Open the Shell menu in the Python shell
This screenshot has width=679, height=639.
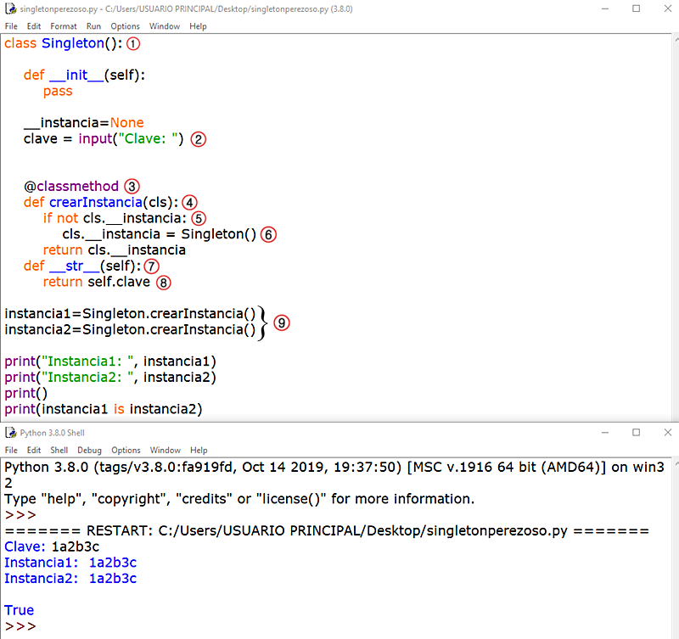pos(59,450)
